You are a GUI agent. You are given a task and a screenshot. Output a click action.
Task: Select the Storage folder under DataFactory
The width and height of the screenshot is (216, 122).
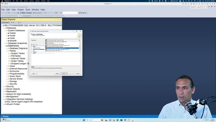tap(13, 81)
